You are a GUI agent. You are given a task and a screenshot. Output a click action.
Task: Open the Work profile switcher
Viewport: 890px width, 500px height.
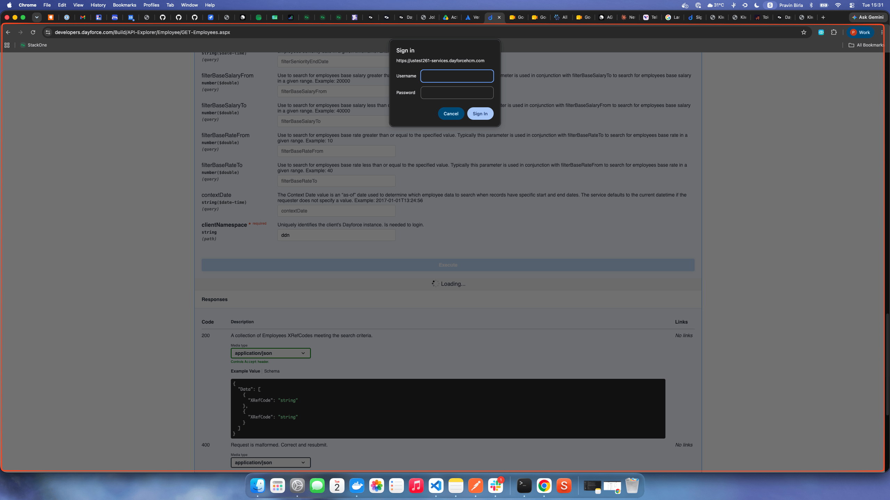point(860,32)
